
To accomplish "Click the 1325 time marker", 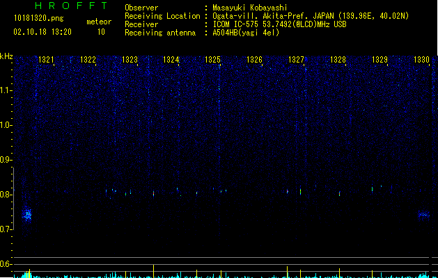I will point(212,60).
